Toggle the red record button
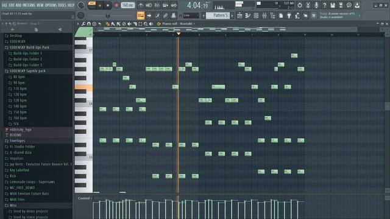The image size is (390, 219). [116, 5]
